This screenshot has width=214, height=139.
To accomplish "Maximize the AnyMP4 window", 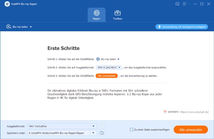I will 202,4.
